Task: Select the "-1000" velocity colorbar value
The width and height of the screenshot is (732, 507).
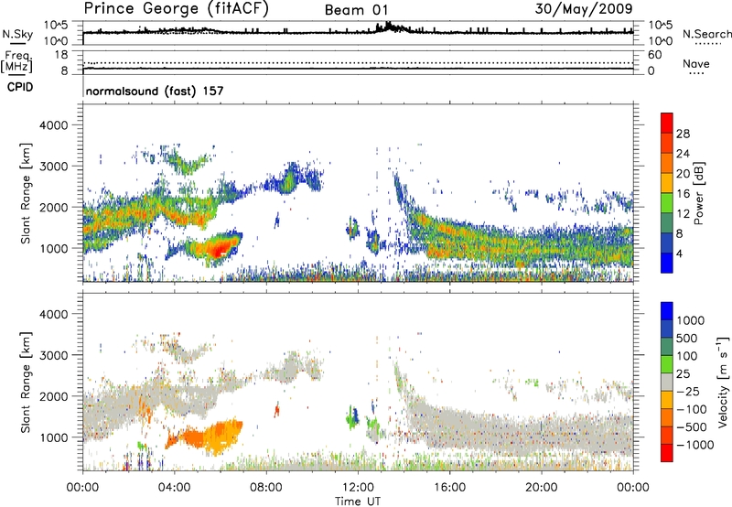Action: pyautogui.click(x=694, y=445)
